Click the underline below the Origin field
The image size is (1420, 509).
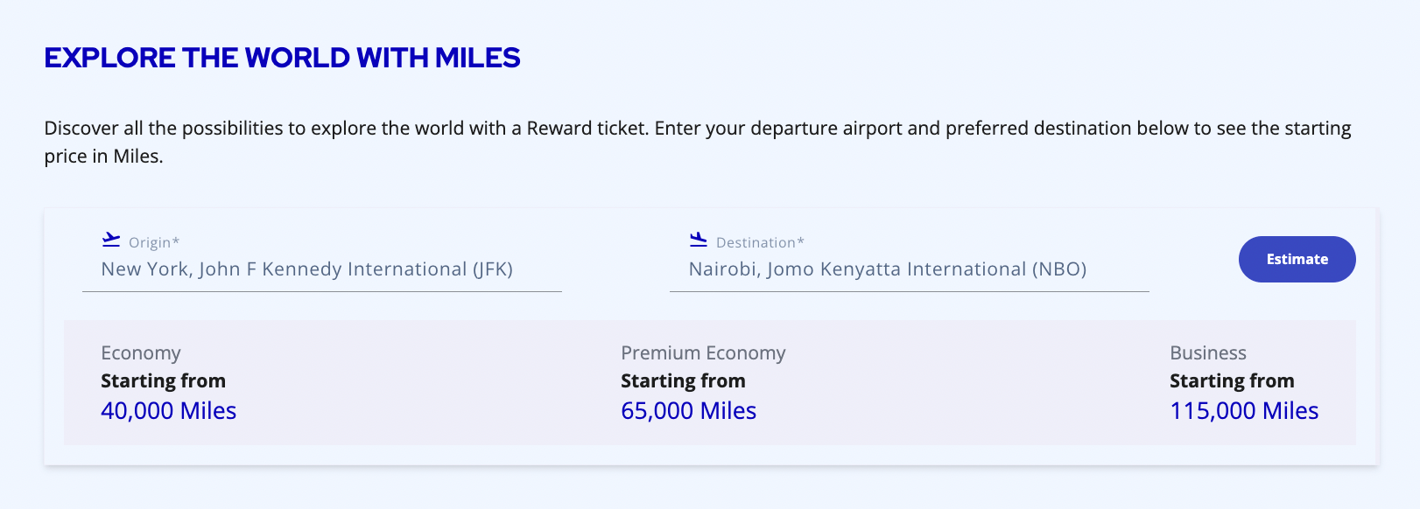pos(322,291)
